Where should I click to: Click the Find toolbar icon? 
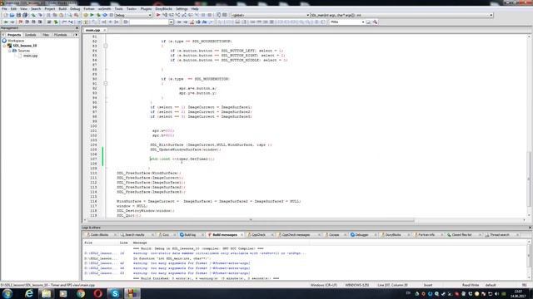(x=70, y=15)
